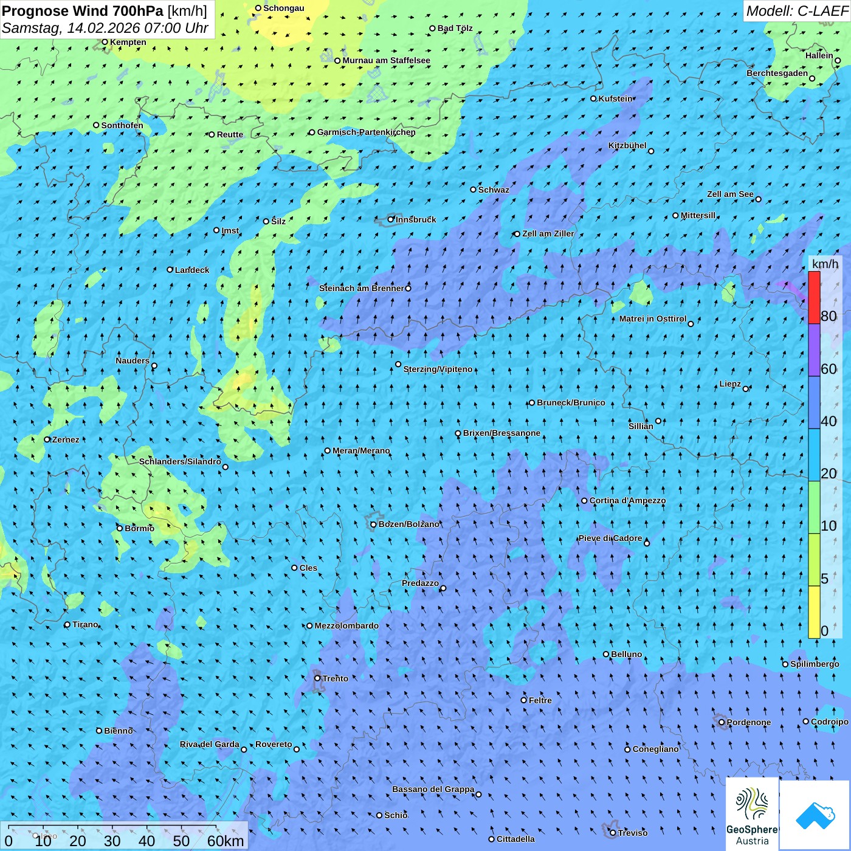This screenshot has width=851, height=851.
Task: Click the '60km' scale bar label
Action: pyautogui.click(x=226, y=841)
